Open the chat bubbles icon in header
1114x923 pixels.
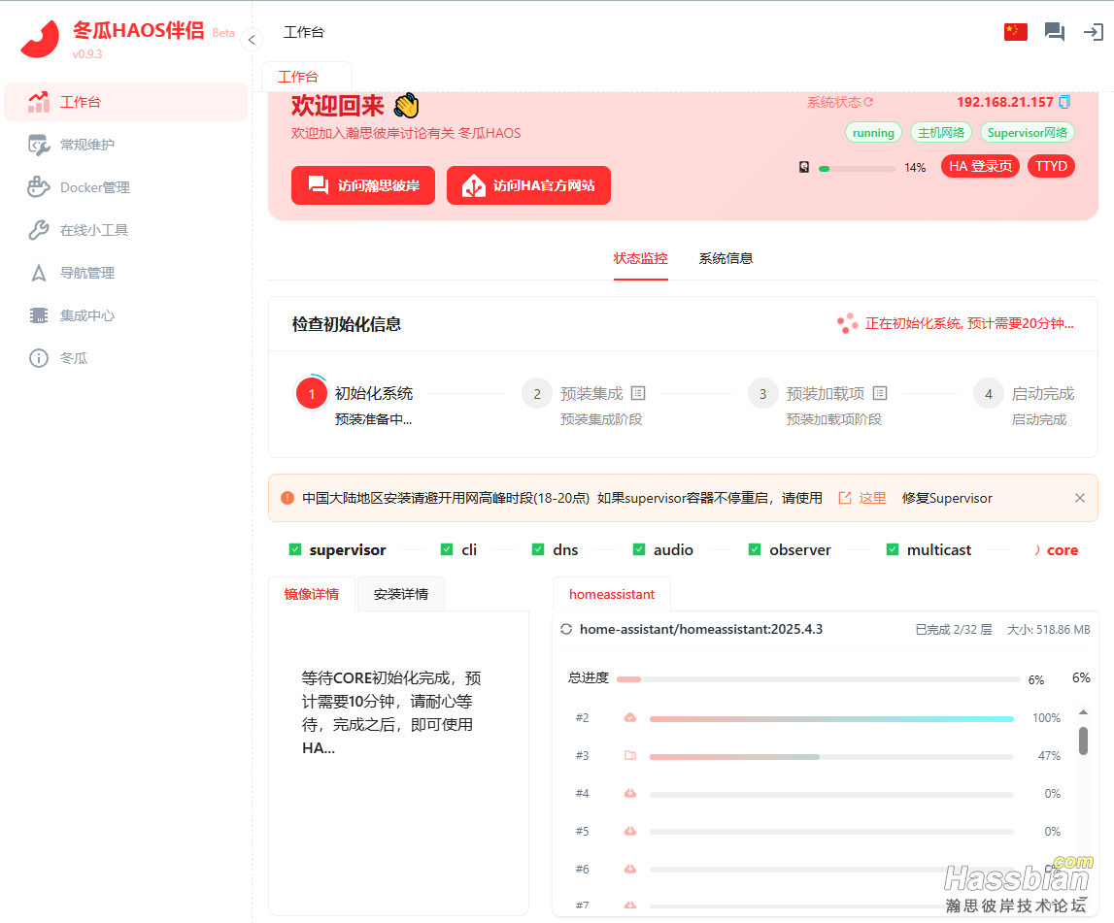[x=1055, y=32]
